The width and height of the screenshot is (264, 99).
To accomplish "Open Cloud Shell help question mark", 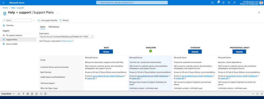I will tap(23, 94).
